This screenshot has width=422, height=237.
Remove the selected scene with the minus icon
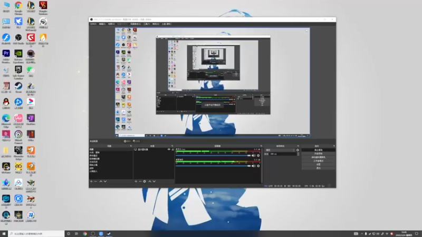tap(95, 181)
